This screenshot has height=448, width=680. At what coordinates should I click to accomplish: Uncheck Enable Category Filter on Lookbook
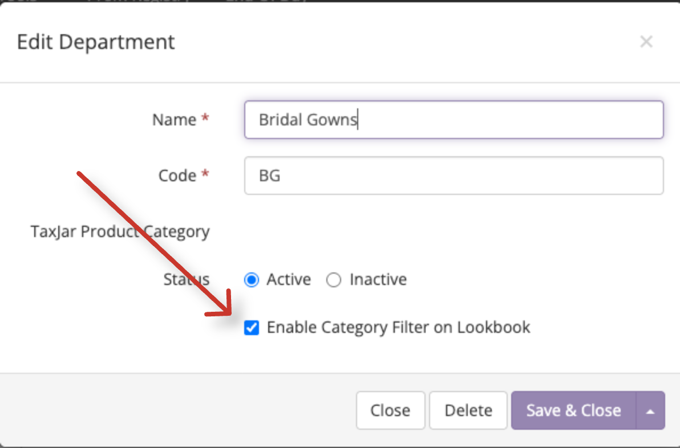pyautogui.click(x=251, y=327)
